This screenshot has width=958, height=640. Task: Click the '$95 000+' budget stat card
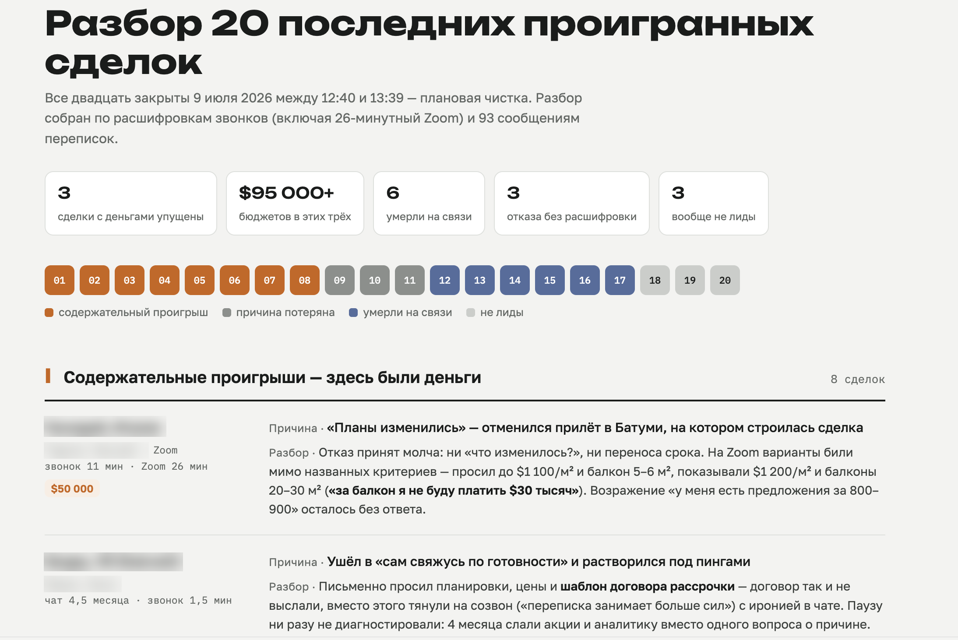pos(295,203)
